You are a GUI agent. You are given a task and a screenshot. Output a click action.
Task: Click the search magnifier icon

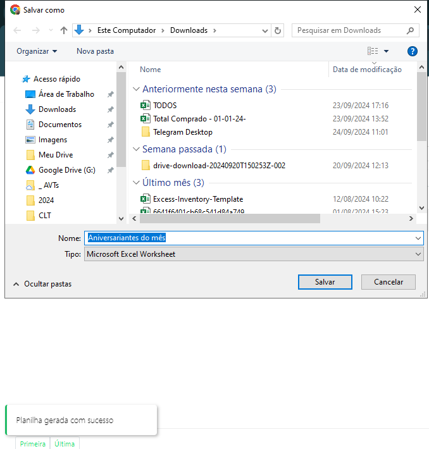tap(410, 30)
